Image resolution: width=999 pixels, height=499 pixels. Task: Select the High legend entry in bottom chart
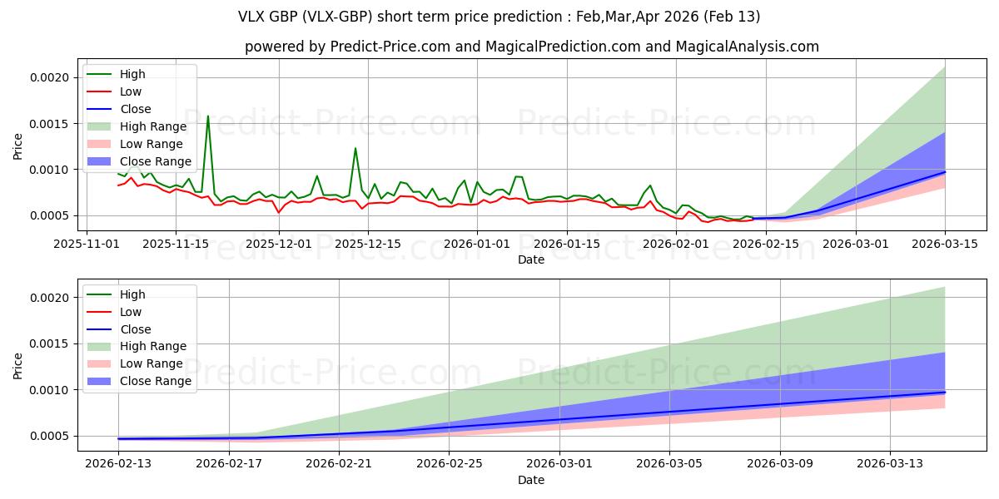132,294
